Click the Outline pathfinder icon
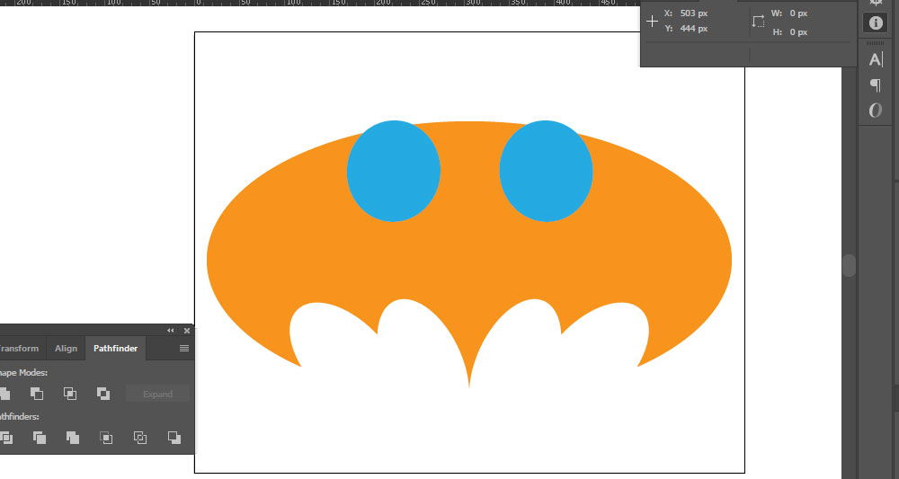 (x=140, y=438)
